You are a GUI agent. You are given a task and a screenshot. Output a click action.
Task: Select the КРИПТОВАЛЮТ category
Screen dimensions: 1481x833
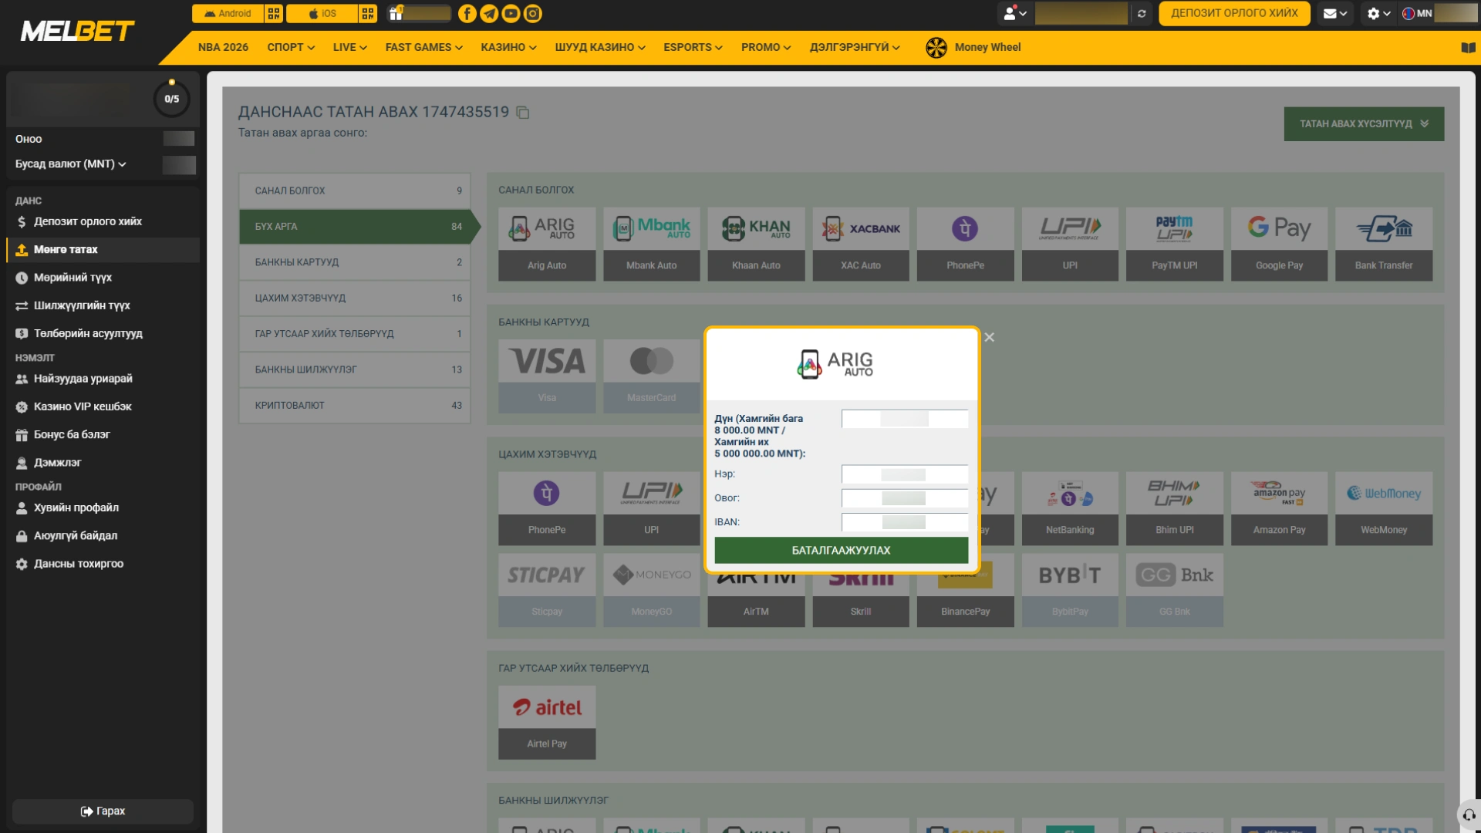355,406
